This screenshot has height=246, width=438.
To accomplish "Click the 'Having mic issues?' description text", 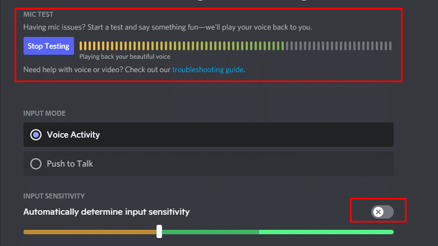I will pyautogui.click(x=168, y=27).
